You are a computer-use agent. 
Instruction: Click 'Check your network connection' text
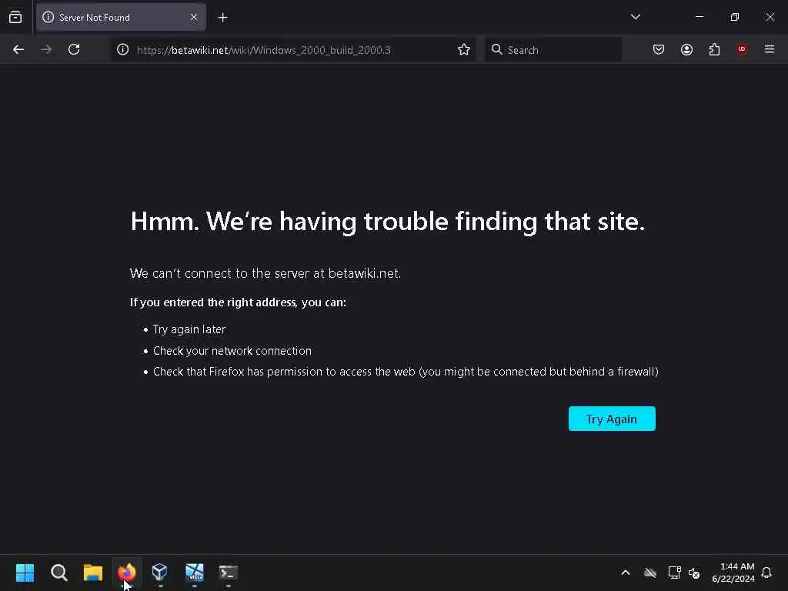click(232, 351)
